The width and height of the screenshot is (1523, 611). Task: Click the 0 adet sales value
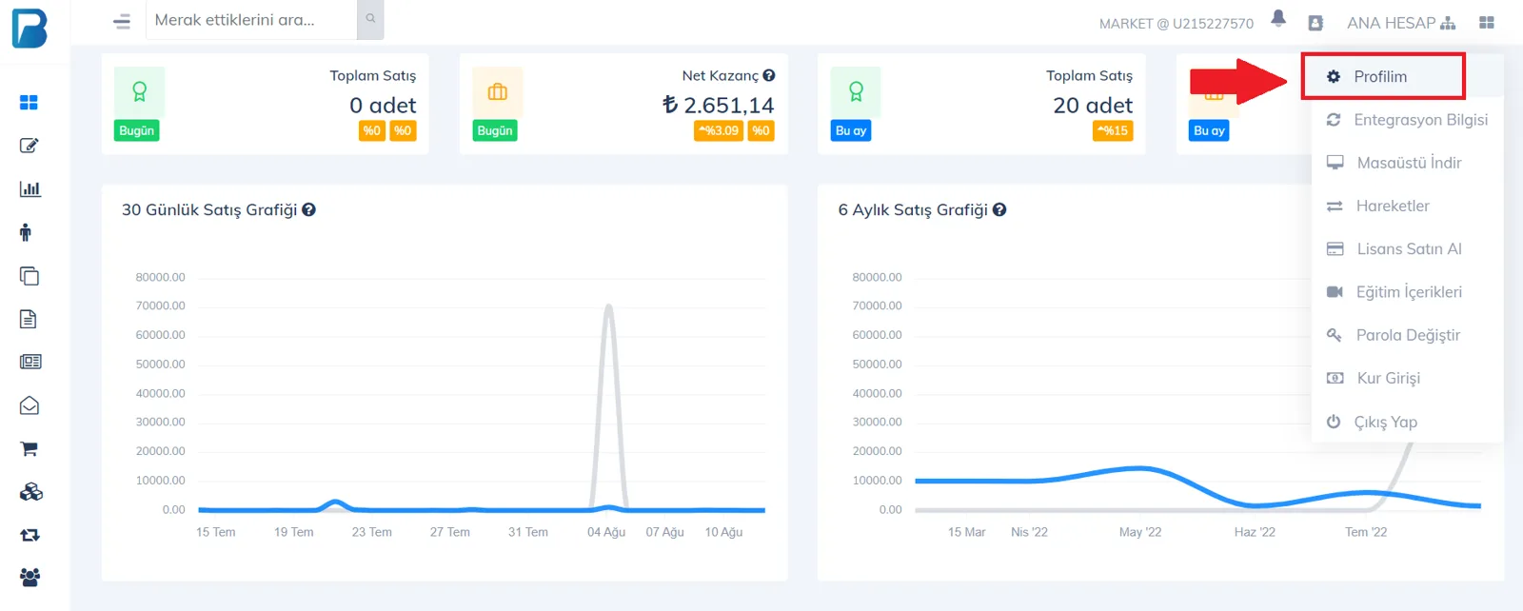[383, 105]
